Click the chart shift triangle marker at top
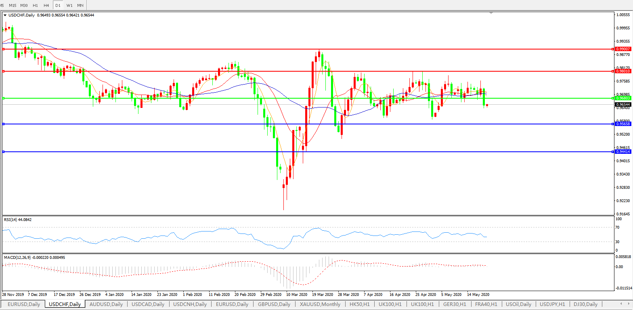The image size is (633, 310). click(491, 13)
